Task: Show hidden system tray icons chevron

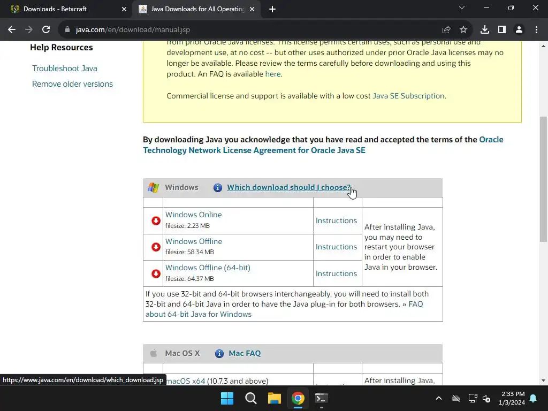Action: pos(439,398)
